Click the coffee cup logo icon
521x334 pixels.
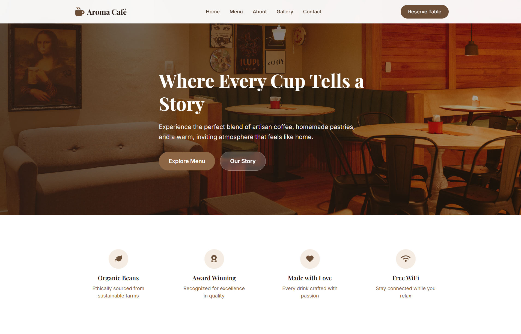tap(79, 12)
